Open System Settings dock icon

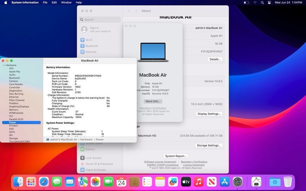click(237, 182)
